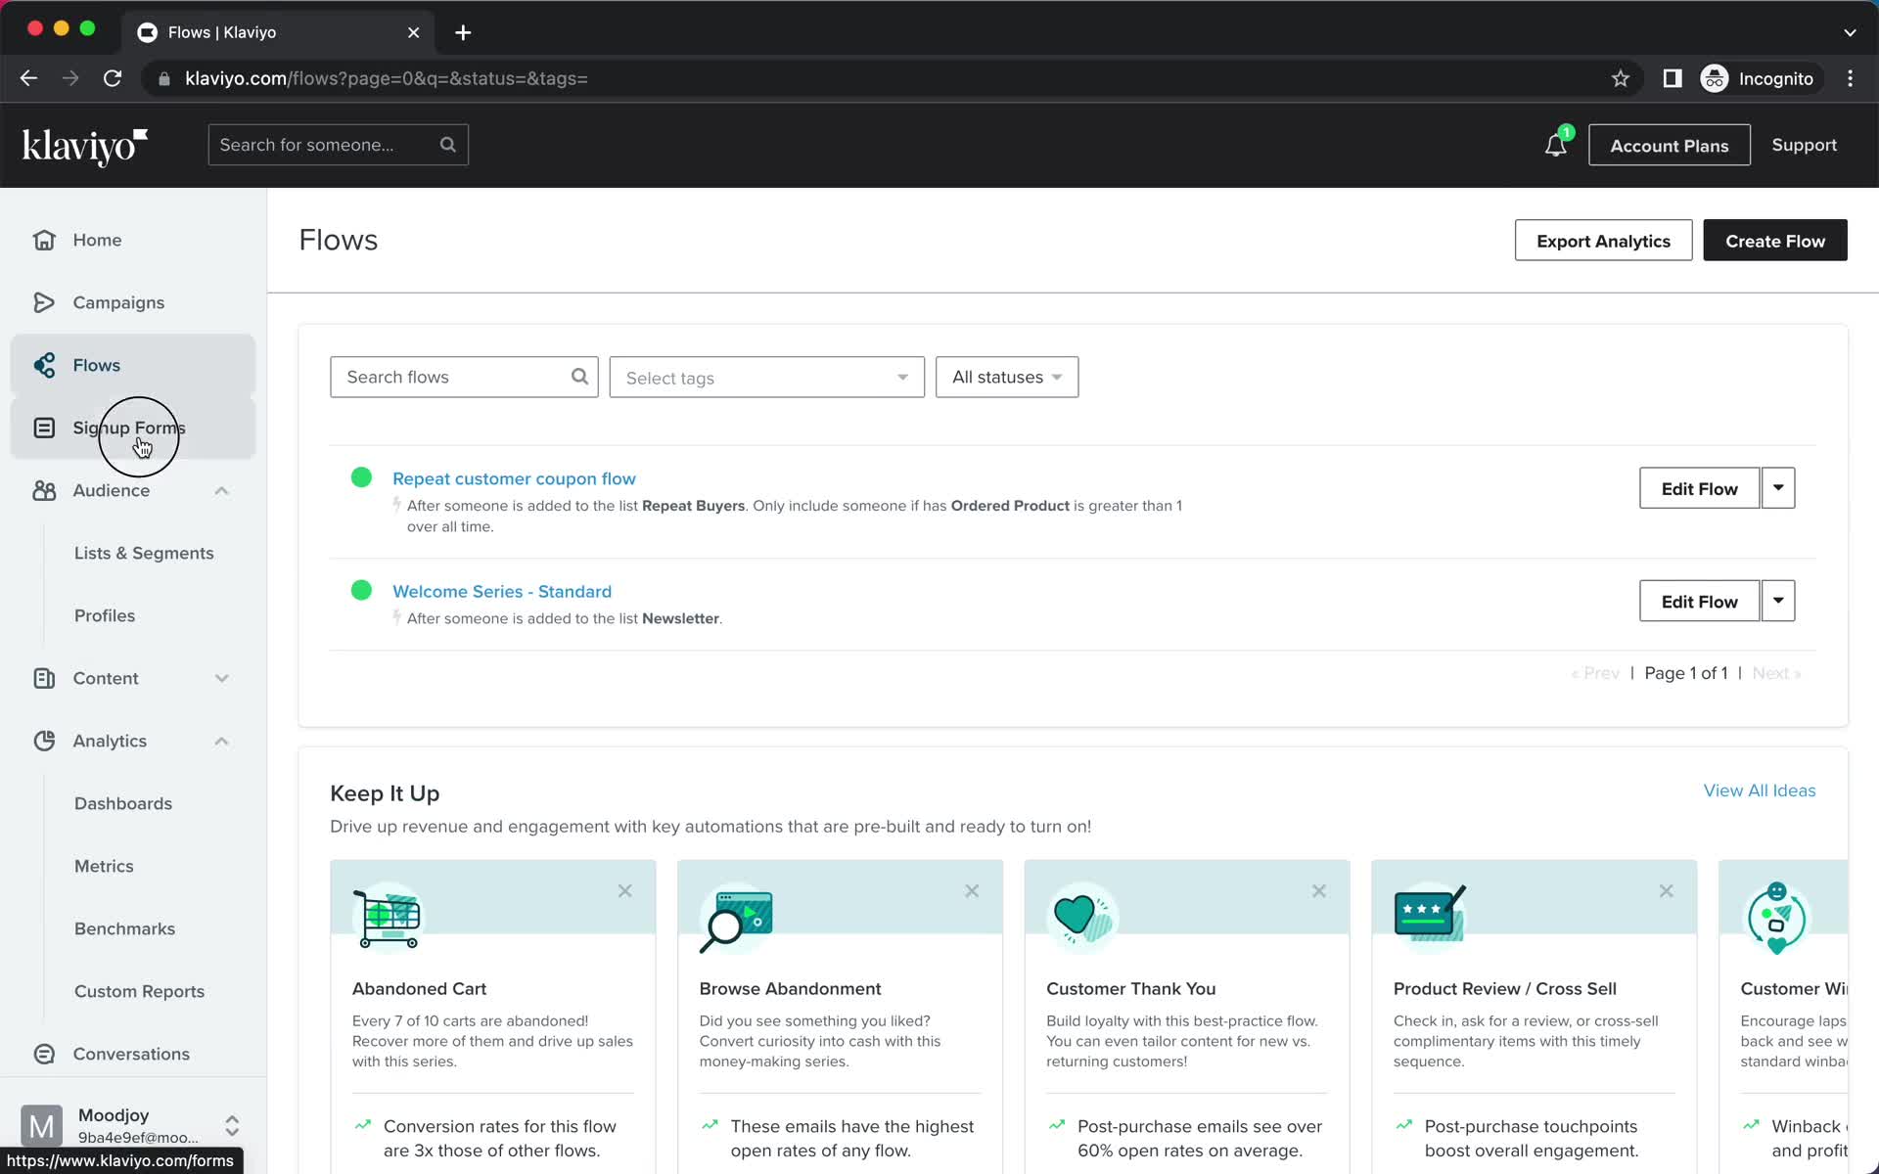Viewport: 1879px width, 1174px height.
Task: Focus the Search for someone field
Action: (x=338, y=145)
